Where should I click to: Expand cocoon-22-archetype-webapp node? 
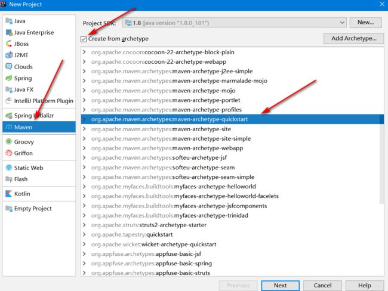click(x=84, y=61)
